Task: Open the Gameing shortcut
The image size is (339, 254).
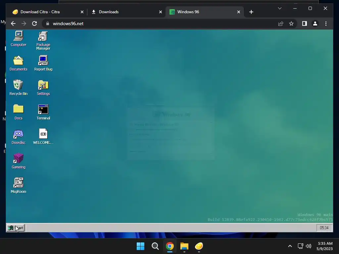Action: click(19, 161)
